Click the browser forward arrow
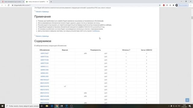The width and height of the screenshot is (193, 108). click(5, 5)
